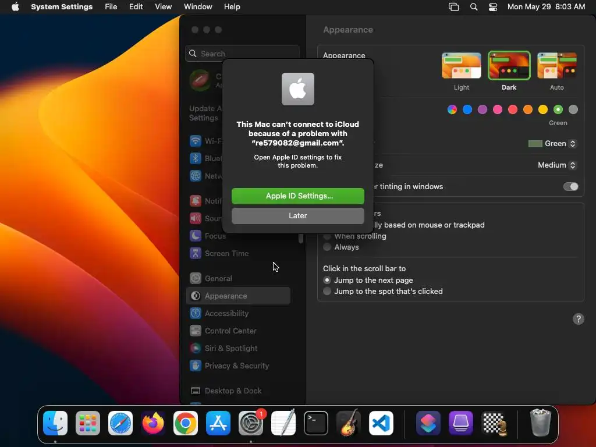Open Finder from the Dock
Image resolution: width=596 pixels, height=447 pixels.
tap(55, 423)
